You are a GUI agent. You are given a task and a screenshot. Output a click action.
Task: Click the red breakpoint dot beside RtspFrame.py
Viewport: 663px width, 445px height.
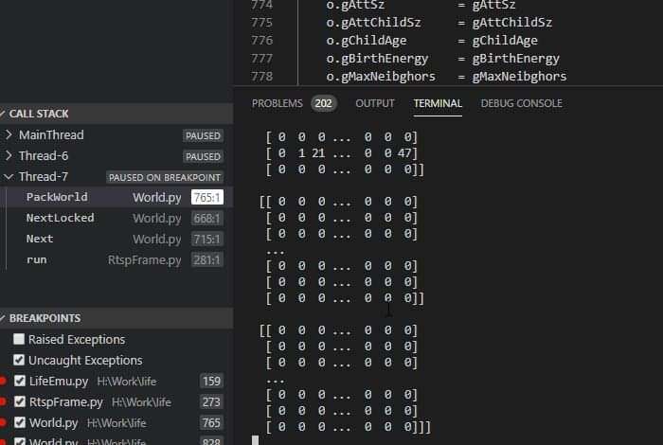coord(4,402)
